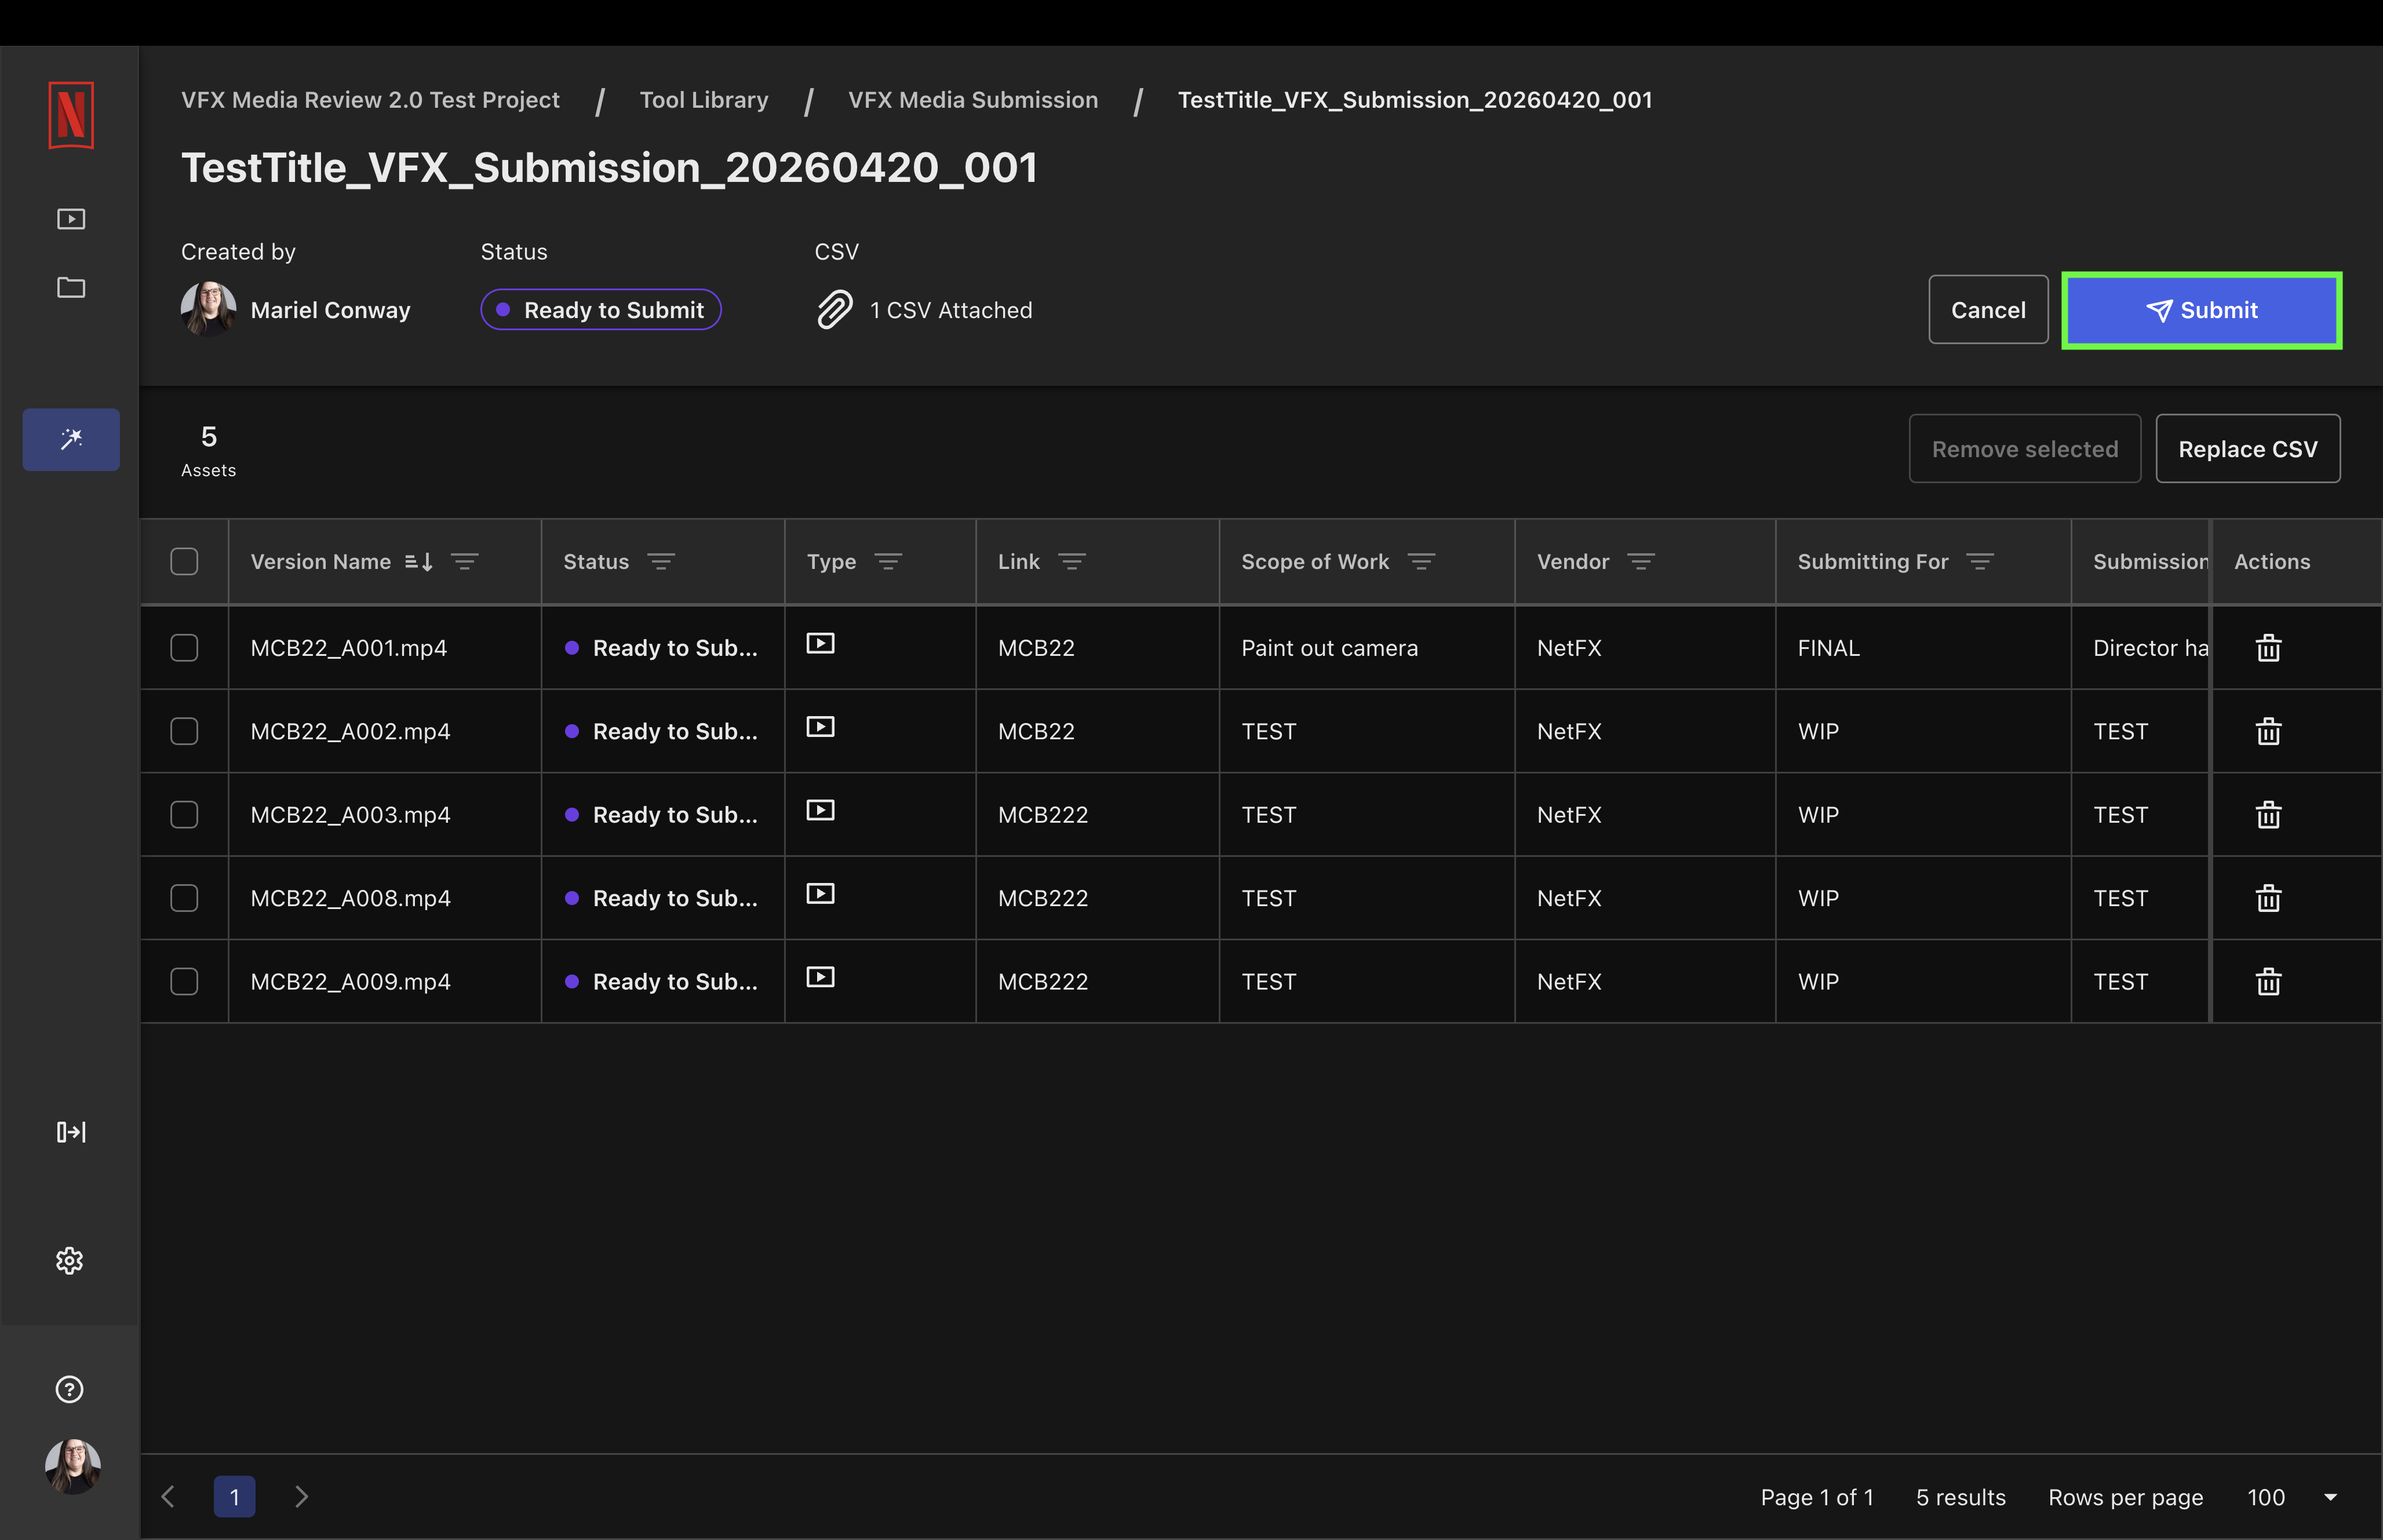Click the 'Page 1 of 1' text
The height and width of the screenshot is (1540, 2383).
coord(1817,1497)
